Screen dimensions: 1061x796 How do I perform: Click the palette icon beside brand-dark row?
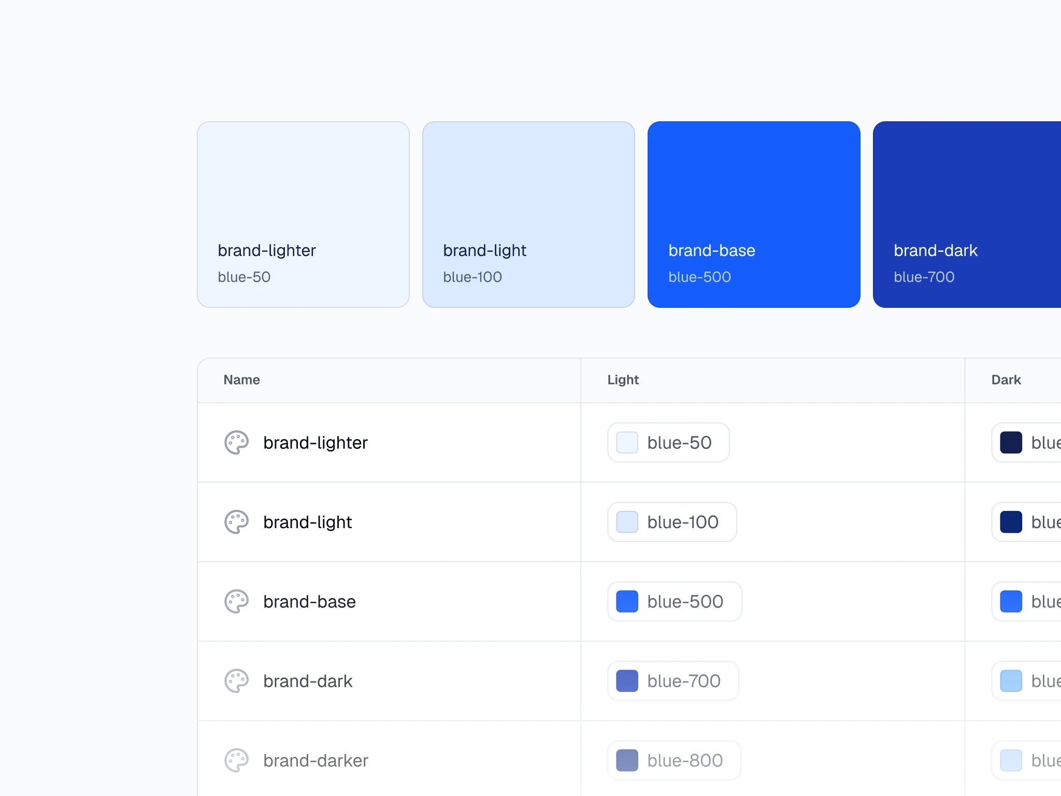coord(236,681)
